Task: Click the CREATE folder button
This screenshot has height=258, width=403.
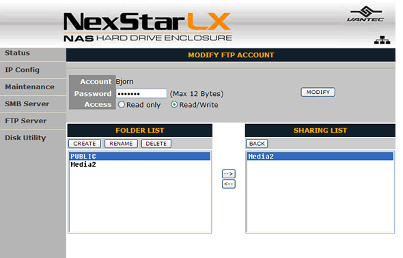Action: coord(85,144)
